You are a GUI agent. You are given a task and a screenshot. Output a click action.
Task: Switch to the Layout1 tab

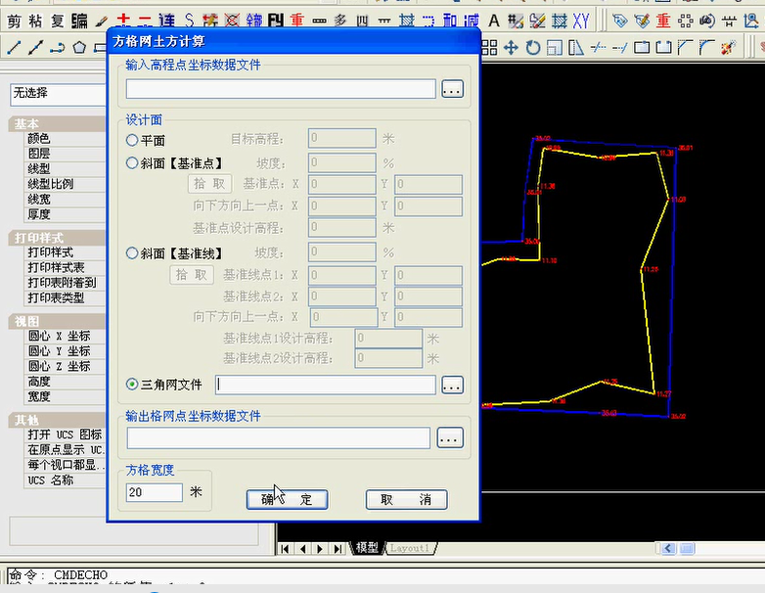tap(410, 548)
